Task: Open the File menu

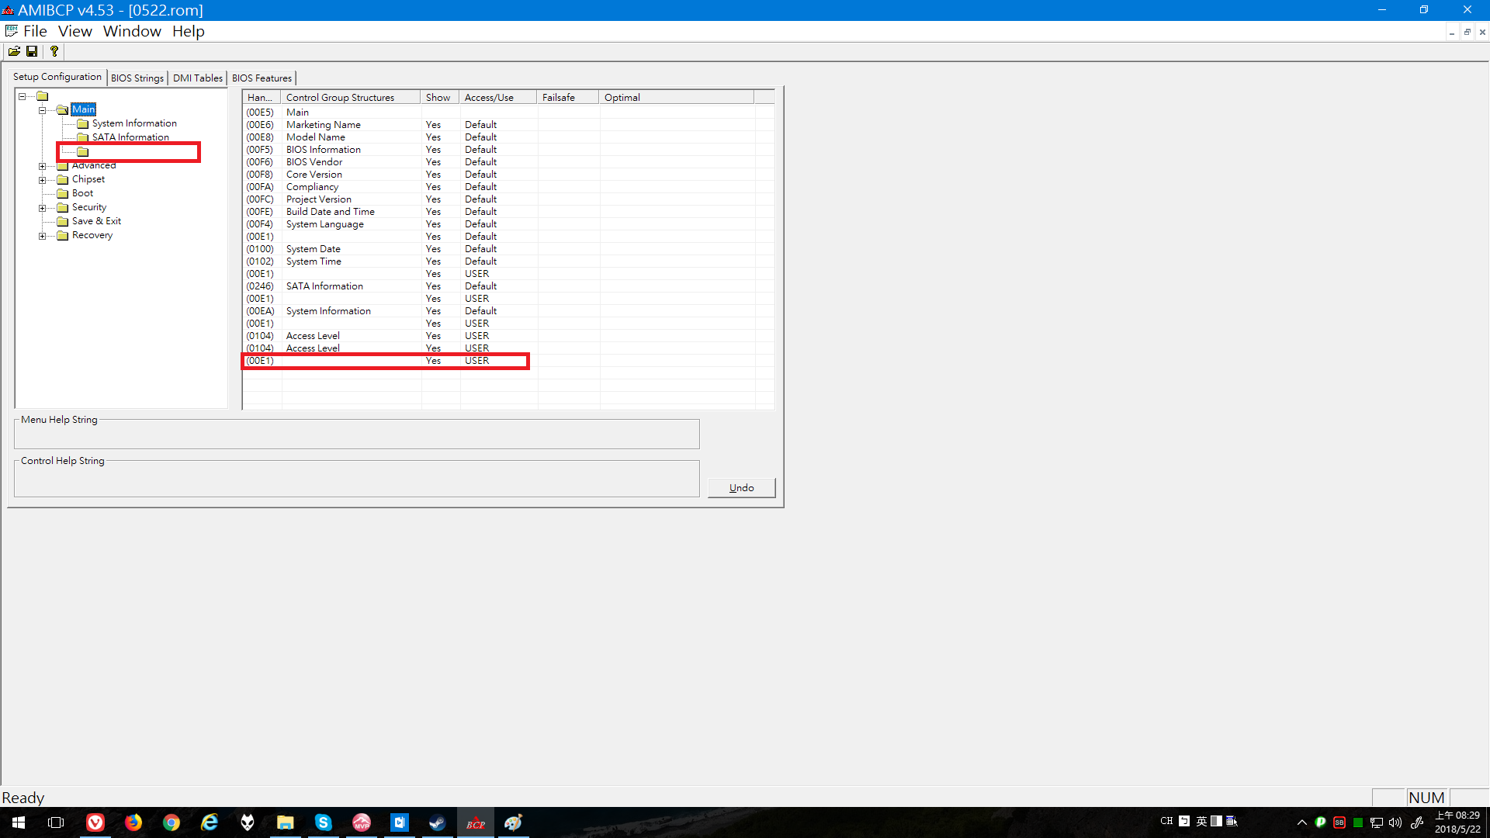Action: [35, 31]
